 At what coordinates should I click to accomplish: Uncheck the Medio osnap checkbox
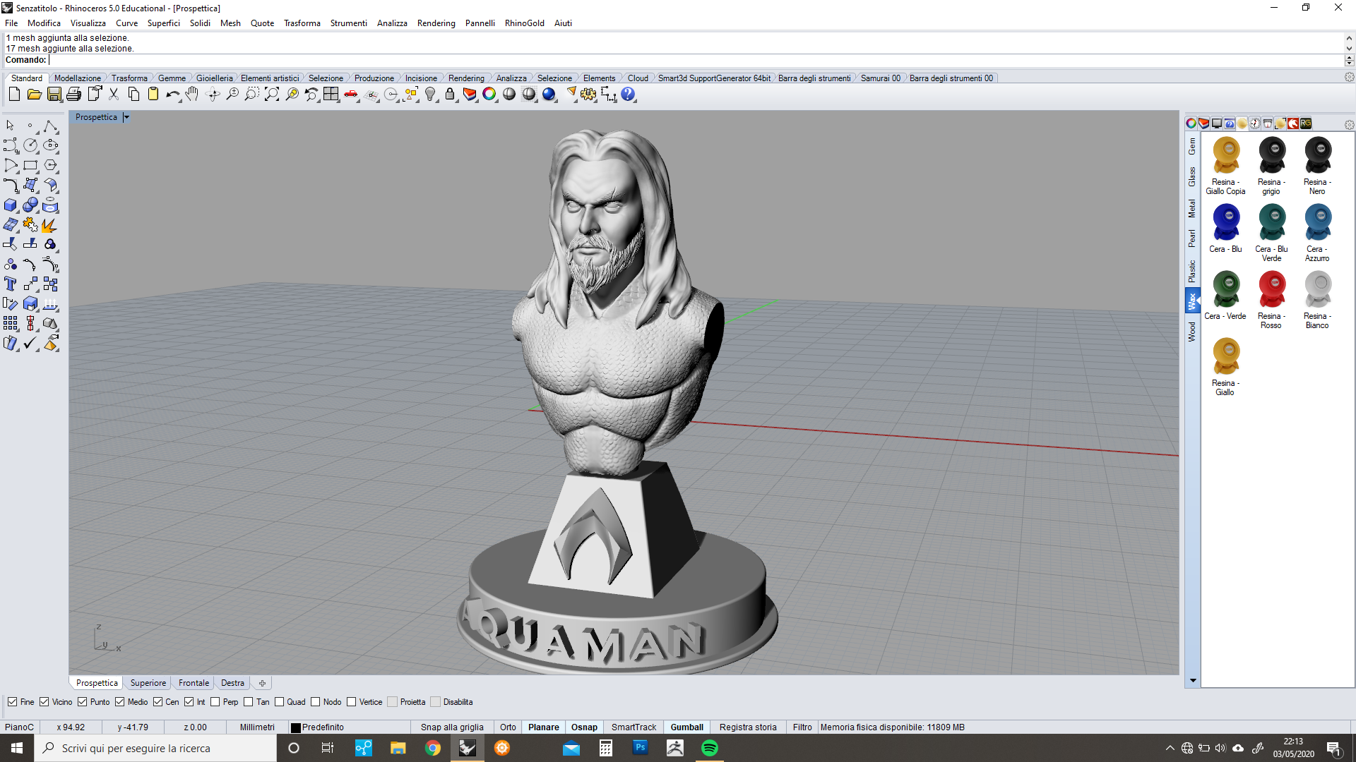[x=120, y=702]
